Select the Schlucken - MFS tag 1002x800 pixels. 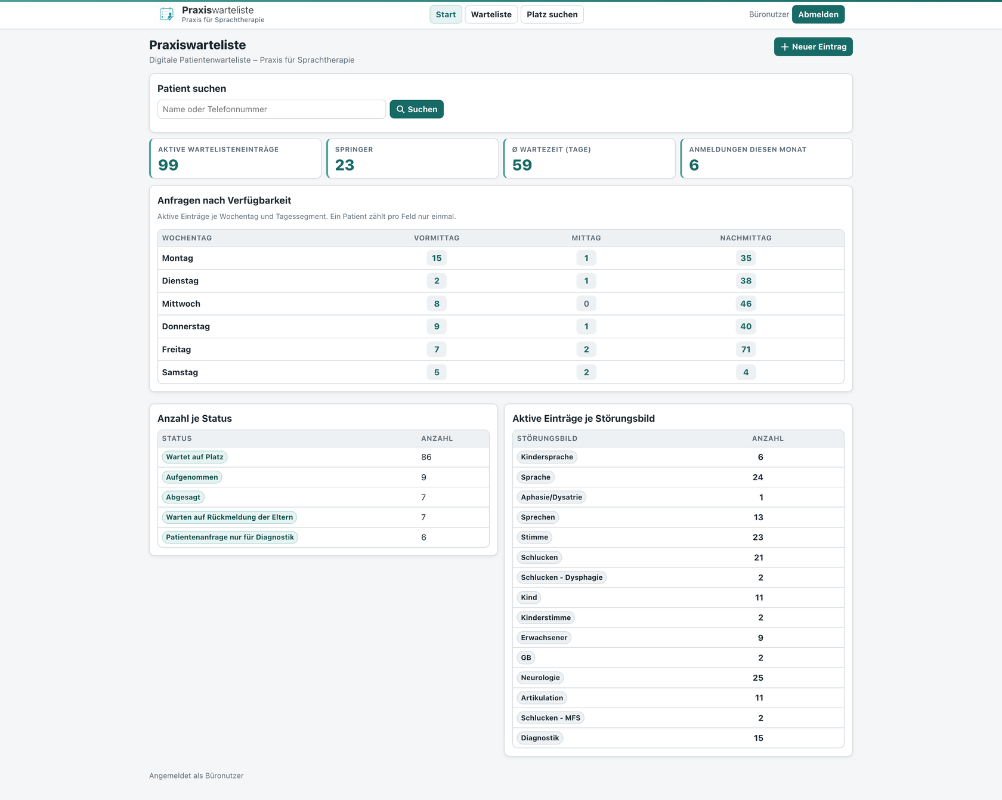[551, 718]
